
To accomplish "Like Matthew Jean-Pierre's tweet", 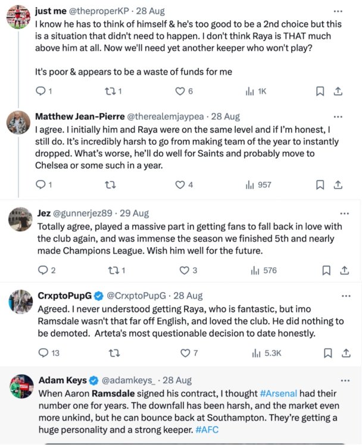I will (180, 185).
